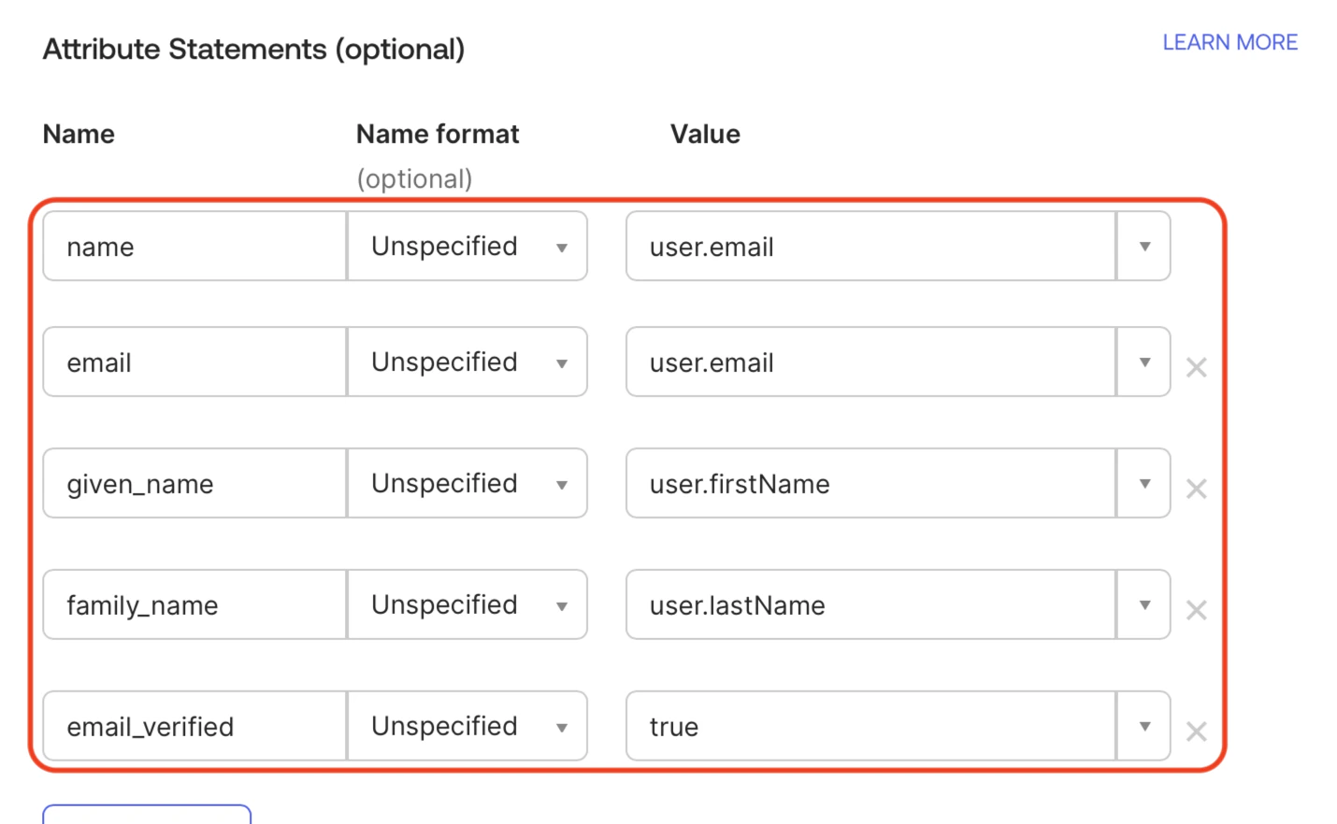Click the email_verified name field

(194, 727)
